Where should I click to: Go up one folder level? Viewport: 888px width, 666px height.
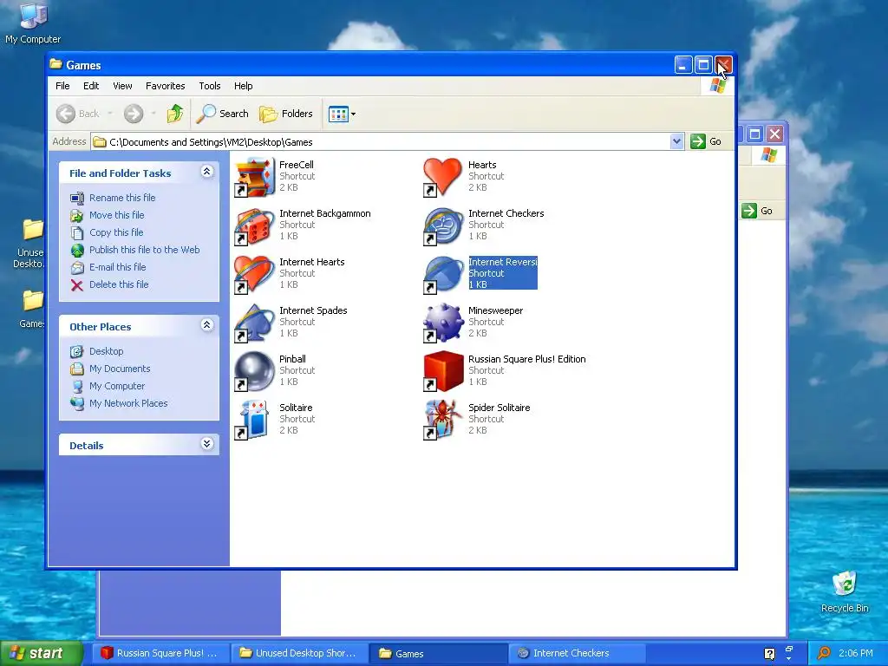175,114
